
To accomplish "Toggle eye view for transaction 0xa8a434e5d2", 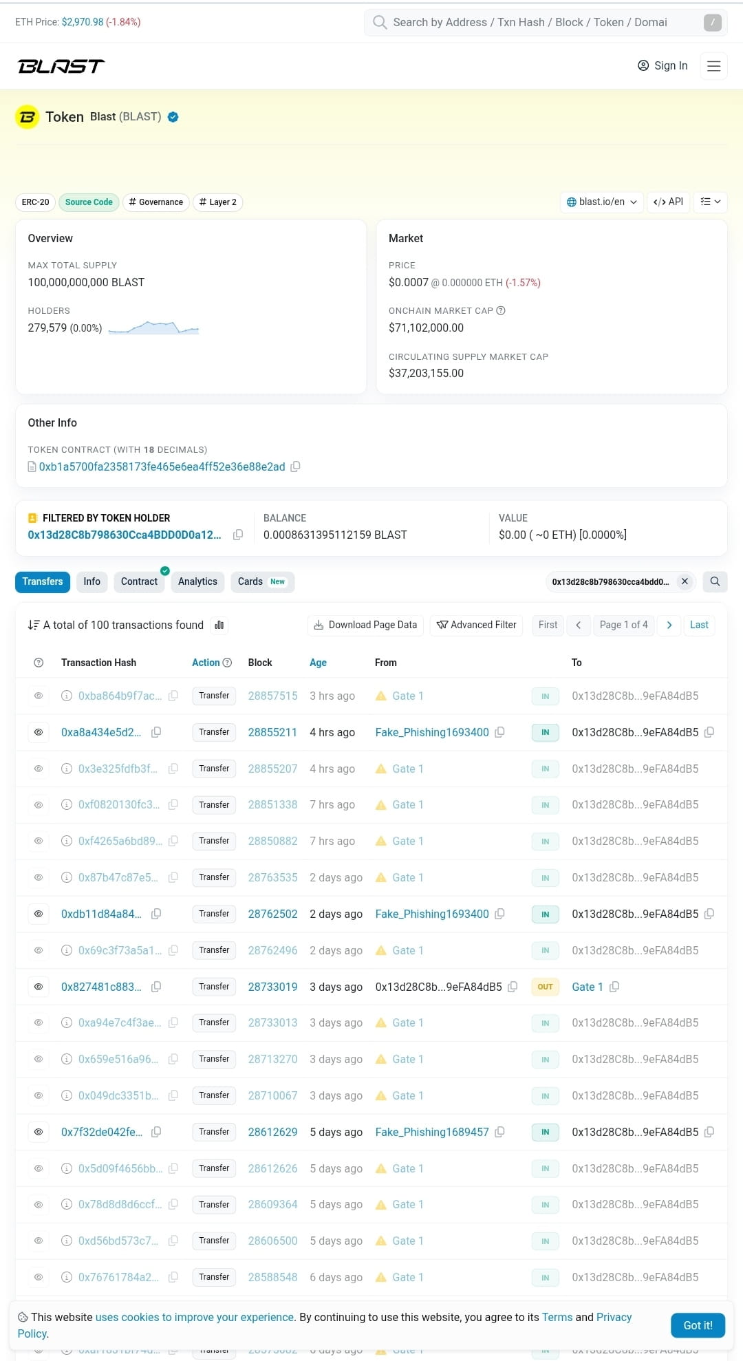I will pyautogui.click(x=39, y=732).
